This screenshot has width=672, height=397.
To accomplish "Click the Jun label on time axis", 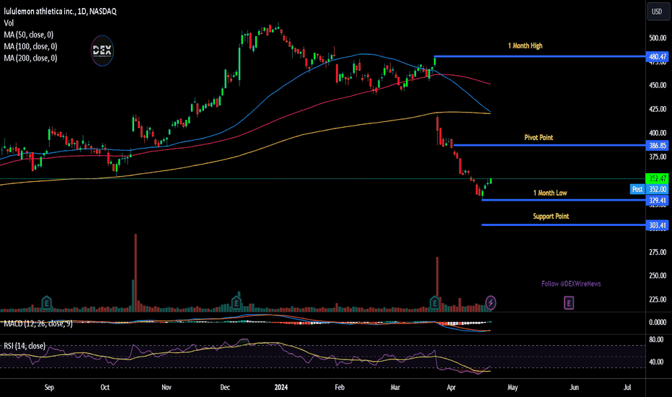I will coord(574,387).
